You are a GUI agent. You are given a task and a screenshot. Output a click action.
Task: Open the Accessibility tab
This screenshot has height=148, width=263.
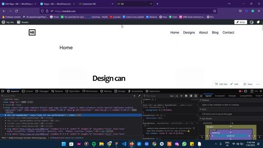[136, 91]
